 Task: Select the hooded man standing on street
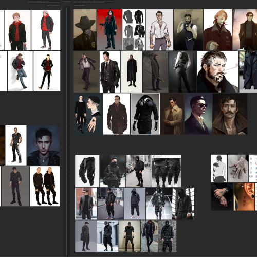pyautogui.click(x=139, y=171)
